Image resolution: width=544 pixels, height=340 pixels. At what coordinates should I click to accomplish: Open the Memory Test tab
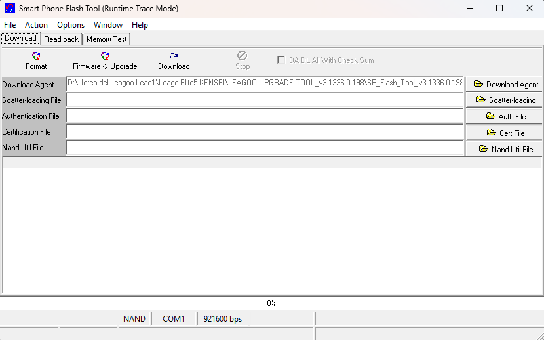click(107, 39)
